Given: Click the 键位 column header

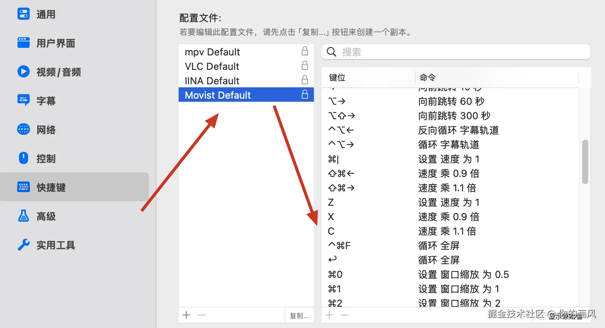Looking at the screenshot, I should [368, 77].
